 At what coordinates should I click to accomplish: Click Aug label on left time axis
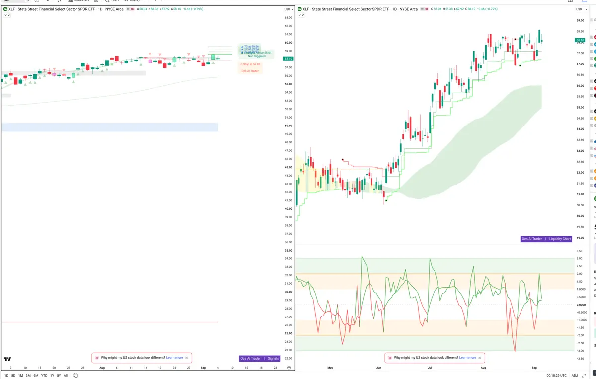[102, 368]
